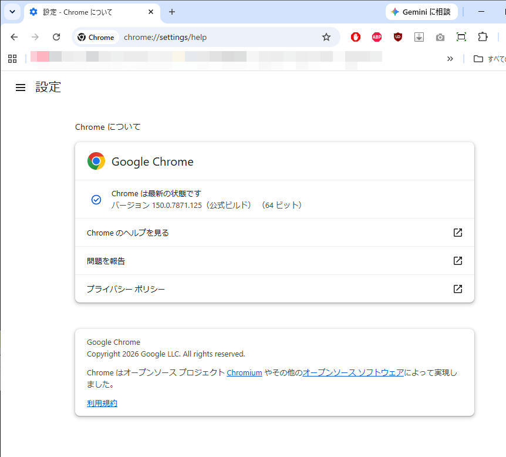Image resolution: width=506 pixels, height=457 pixels.
Task: Click external link icon for プライバシー ポリシー
Action: 458,289
